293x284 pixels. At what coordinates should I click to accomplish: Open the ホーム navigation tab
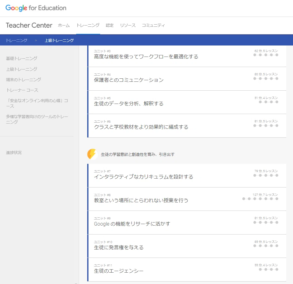point(64,25)
